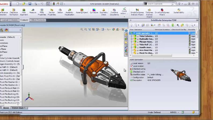Open the Help question mark icon
This screenshot has height=120, width=213.
point(179,4)
